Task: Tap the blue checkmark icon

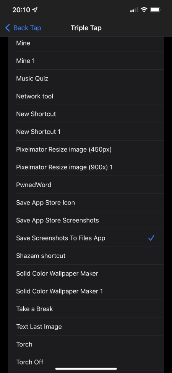Action: pyautogui.click(x=151, y=238)
